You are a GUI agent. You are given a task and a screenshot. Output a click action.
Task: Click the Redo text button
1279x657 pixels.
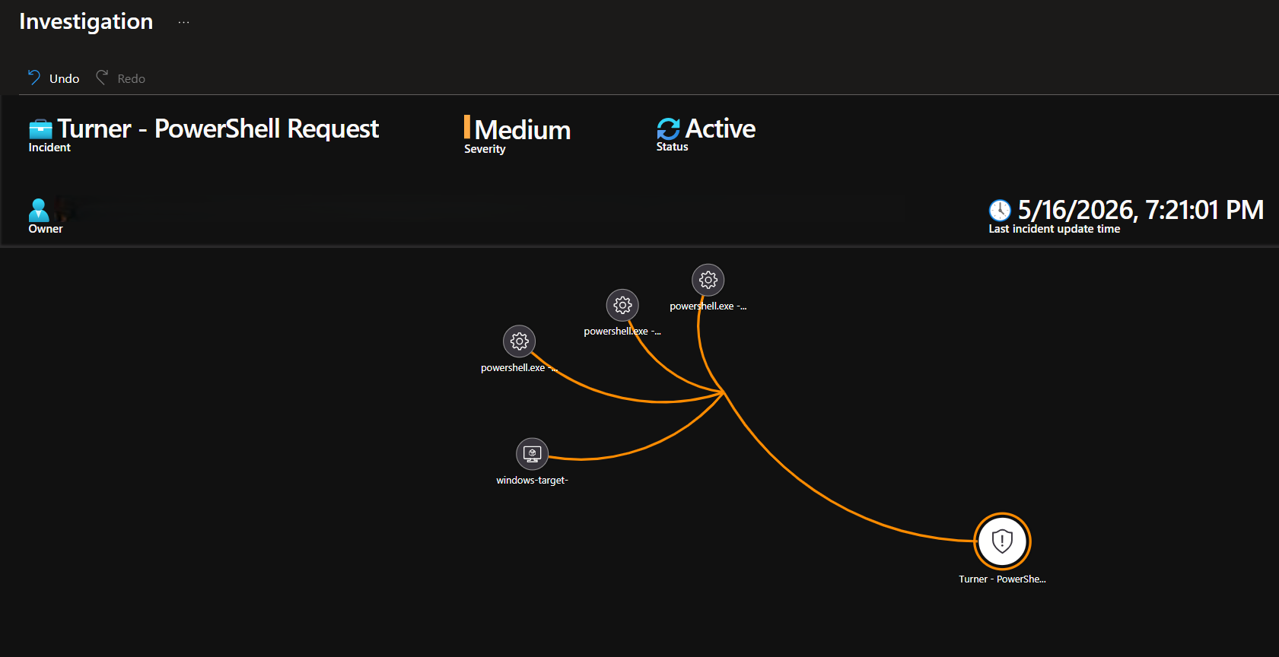coord(131,78)
